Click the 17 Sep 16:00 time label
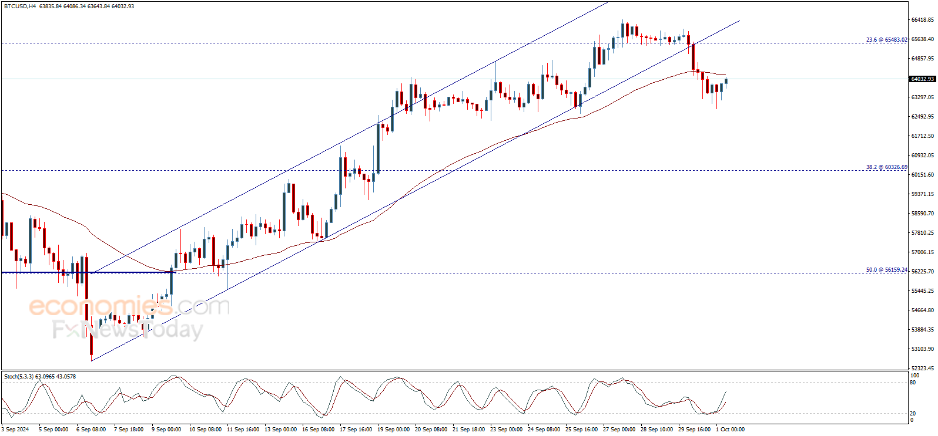Screen dimensions: 938x436 tap(356, 430)
